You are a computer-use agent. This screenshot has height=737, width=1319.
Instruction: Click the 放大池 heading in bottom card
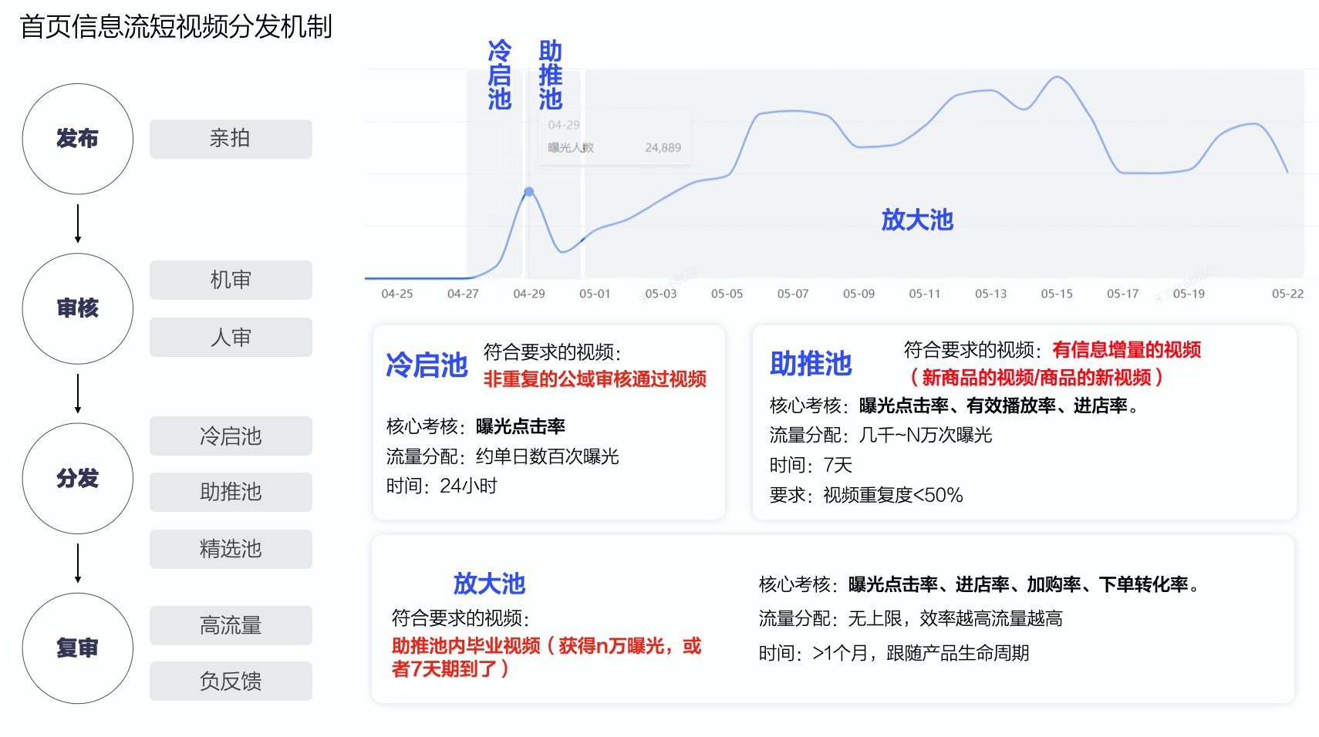[x=489, y=584]
